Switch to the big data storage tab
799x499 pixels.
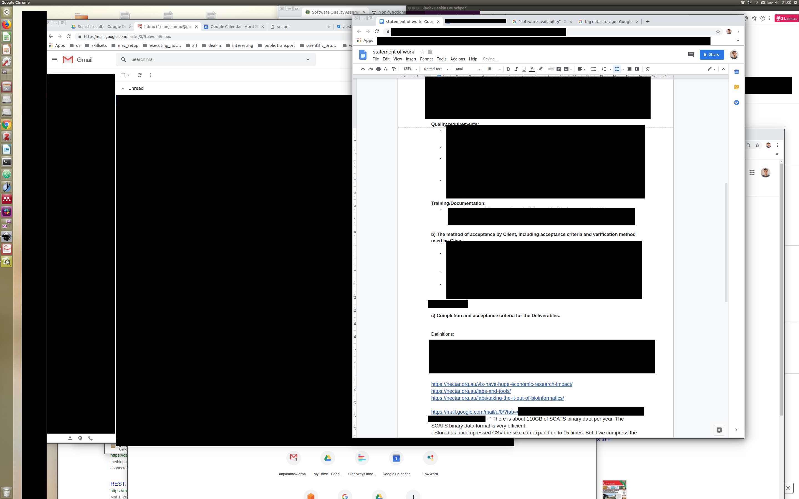coord(608,21)
